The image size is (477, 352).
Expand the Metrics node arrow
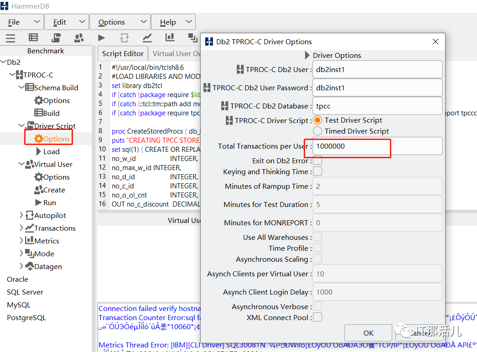[x=21, y=241]
